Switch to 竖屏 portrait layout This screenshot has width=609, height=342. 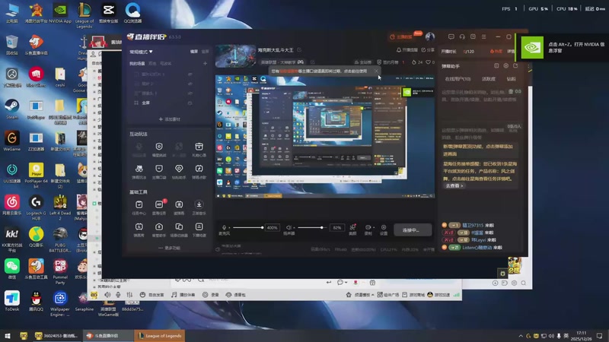point(205,52)
